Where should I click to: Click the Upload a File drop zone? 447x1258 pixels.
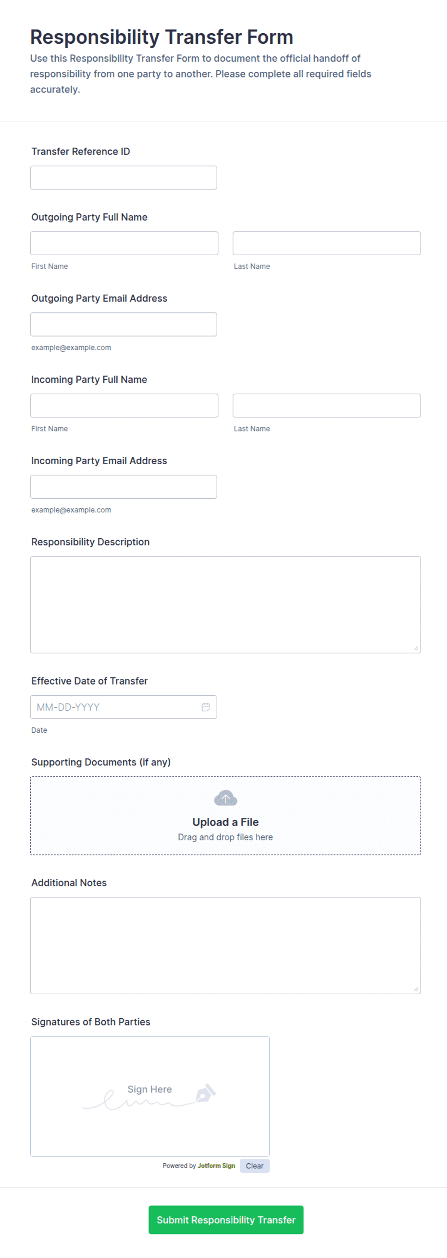coord(225,815)
